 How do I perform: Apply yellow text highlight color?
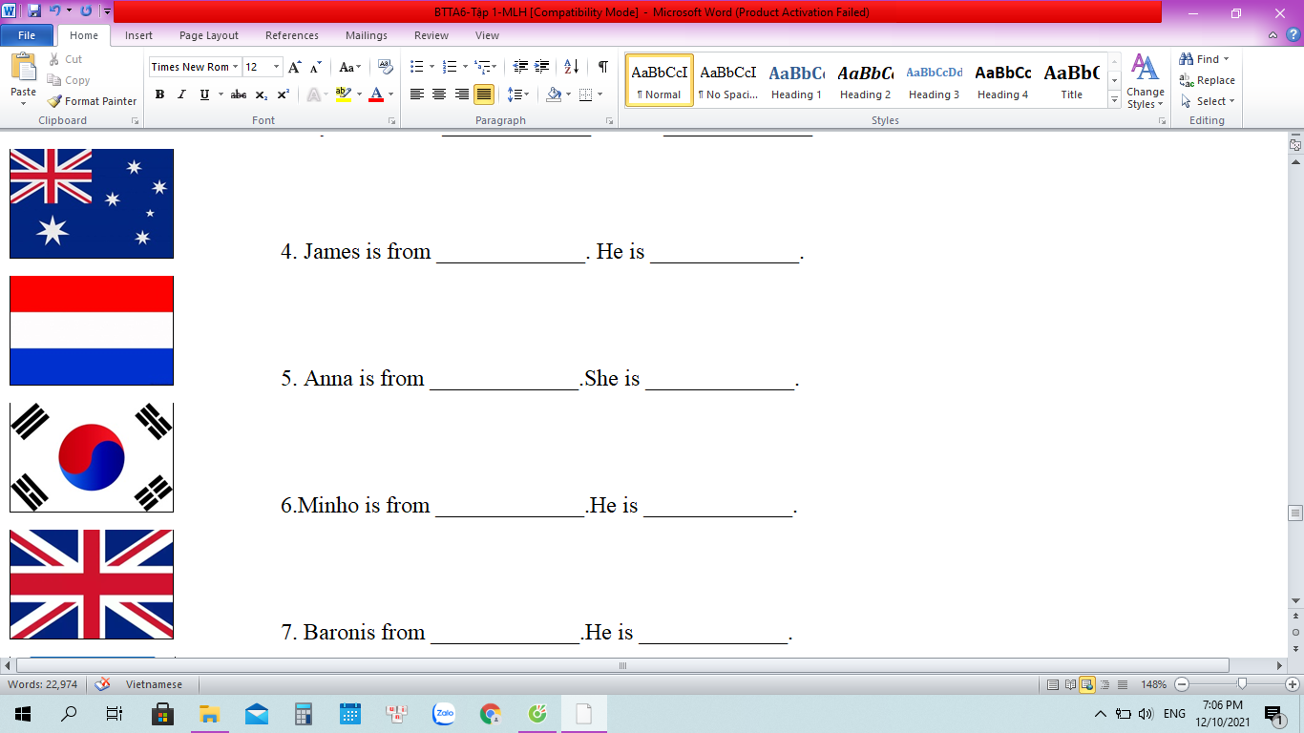click(343, 94)
